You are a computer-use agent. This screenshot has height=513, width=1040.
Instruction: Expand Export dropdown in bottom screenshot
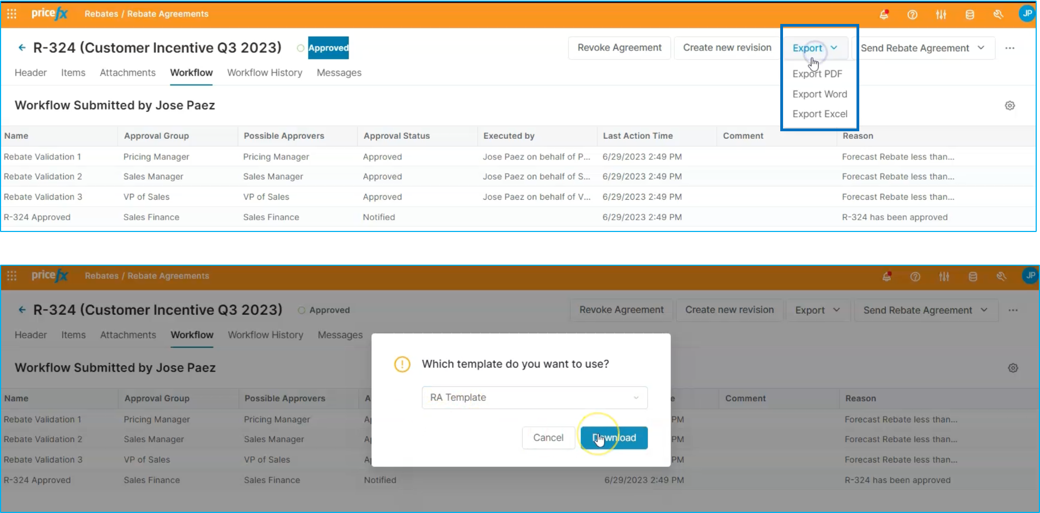click(818, 310)
